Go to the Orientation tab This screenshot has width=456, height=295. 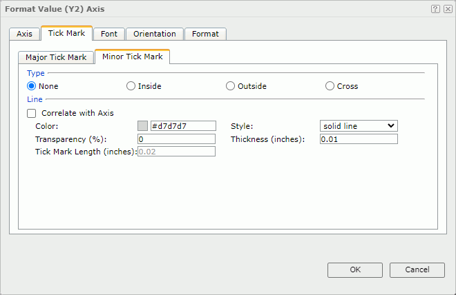(155, 34)
